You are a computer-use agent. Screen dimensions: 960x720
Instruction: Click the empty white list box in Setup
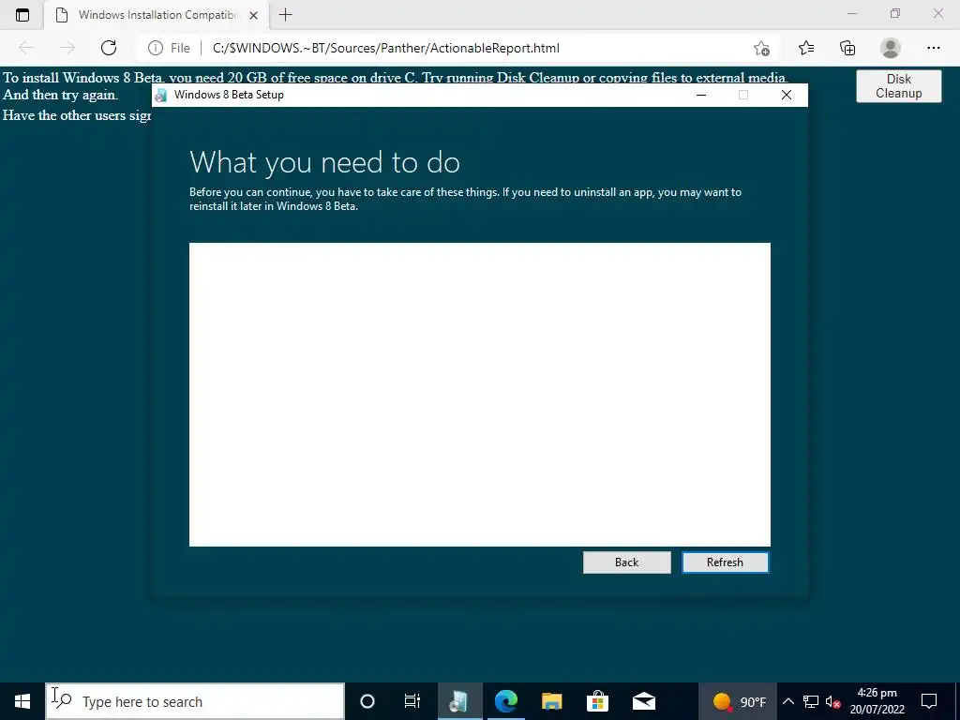click(x=479, y=395)
